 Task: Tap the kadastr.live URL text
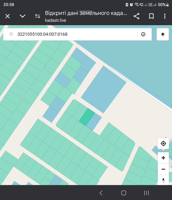point(55,20)
